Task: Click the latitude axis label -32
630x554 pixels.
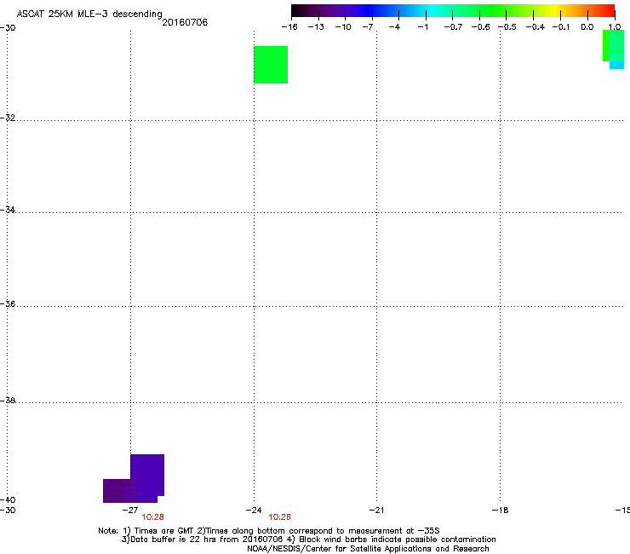Action: [8, 118]
